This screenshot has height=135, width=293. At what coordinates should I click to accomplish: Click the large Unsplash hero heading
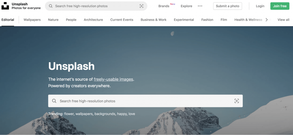coord(71,66)
